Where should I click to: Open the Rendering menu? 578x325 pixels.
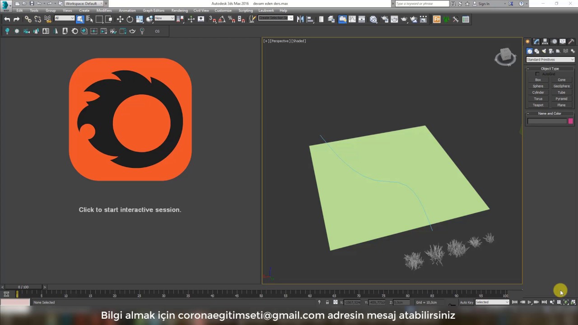pos(179,10)
